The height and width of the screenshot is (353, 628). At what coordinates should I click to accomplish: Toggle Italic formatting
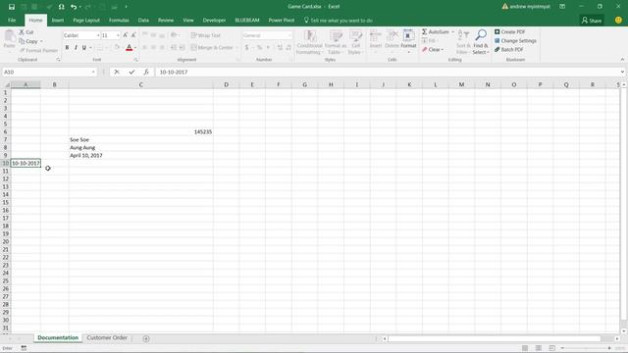(x=76, y=48)
